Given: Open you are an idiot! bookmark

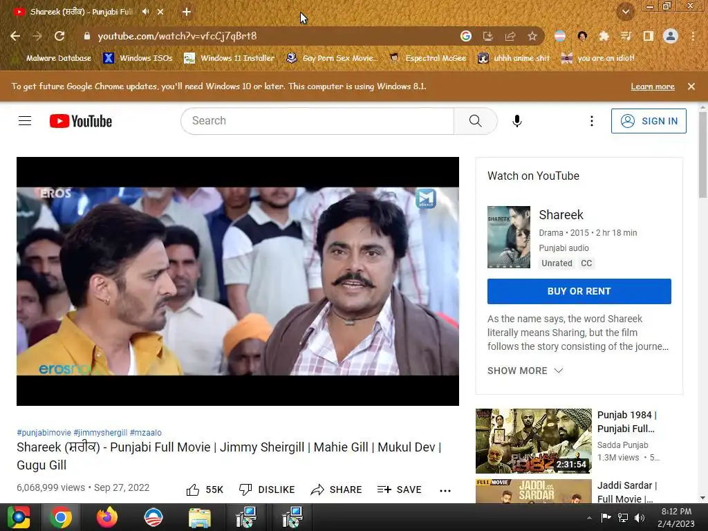Looking at the screenshot, I should click(x=598, y=58).
